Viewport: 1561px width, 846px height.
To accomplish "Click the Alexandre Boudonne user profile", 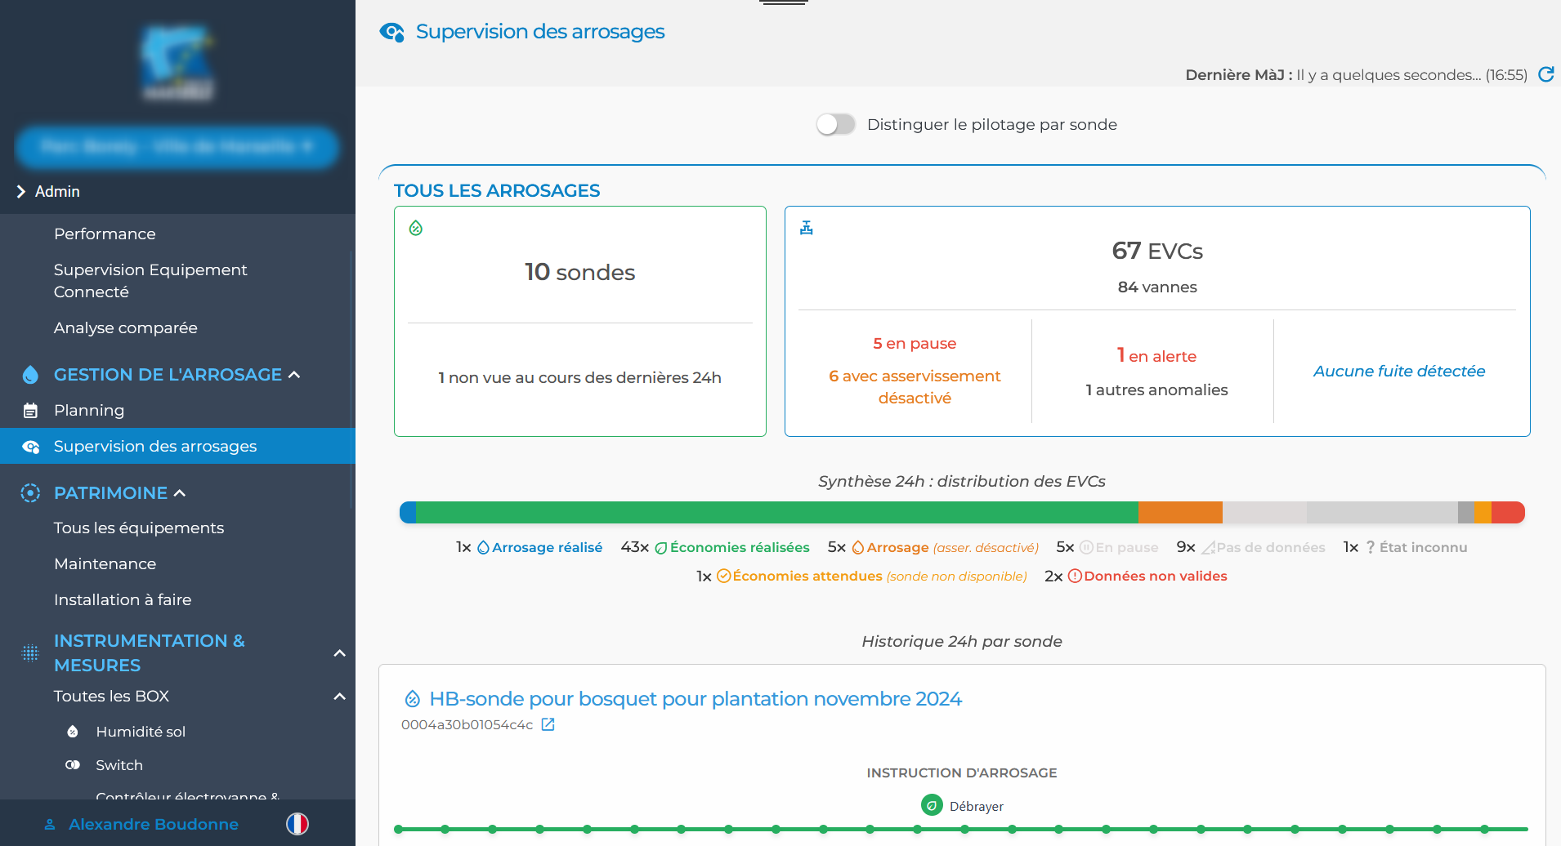I will pos(153,824).
